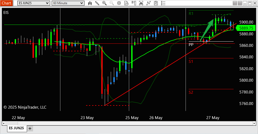Open the strategies icon
This screenshot has height=134, width=258.
pyautogui.click(x=156, y=3)
